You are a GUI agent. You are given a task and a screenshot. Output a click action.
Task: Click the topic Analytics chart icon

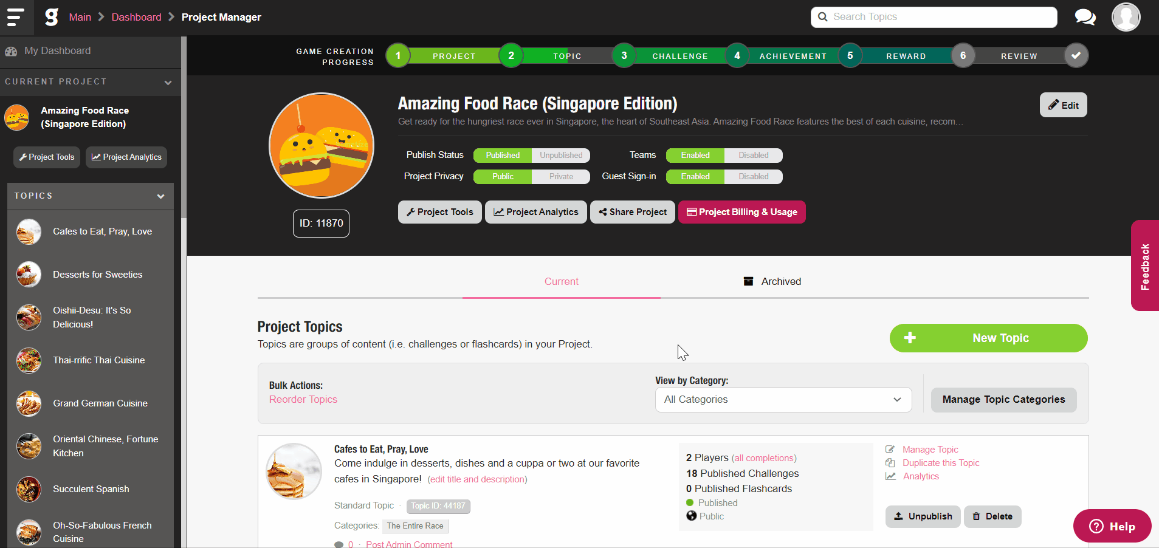coord(890,476)
